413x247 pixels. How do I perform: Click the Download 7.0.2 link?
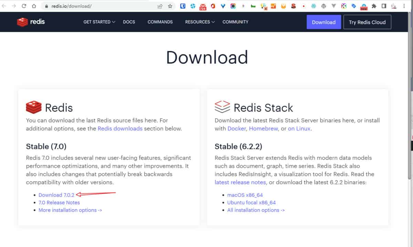click(56, 195)
